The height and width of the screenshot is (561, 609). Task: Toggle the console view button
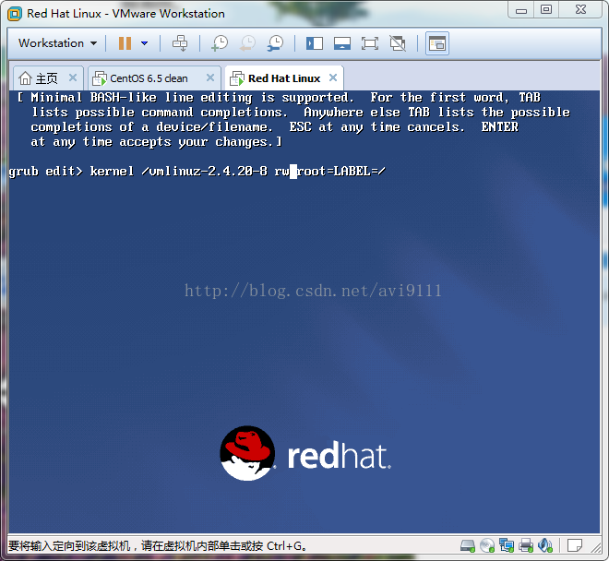(x=437, y=43)
